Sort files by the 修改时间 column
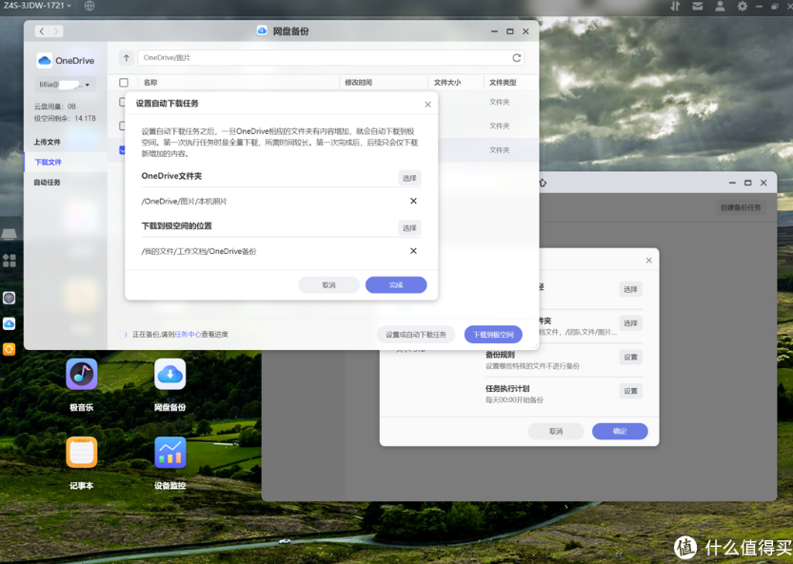This screenshot has height=564, width=793. coord(359,83)
